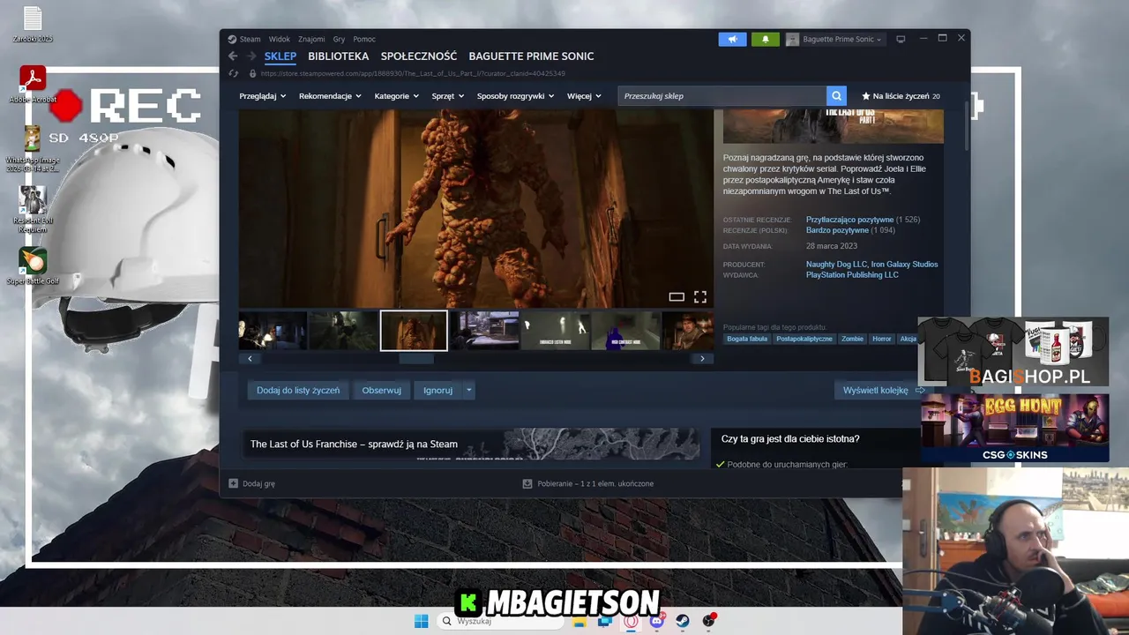Open the Gry menu

[x=339, y=39]
